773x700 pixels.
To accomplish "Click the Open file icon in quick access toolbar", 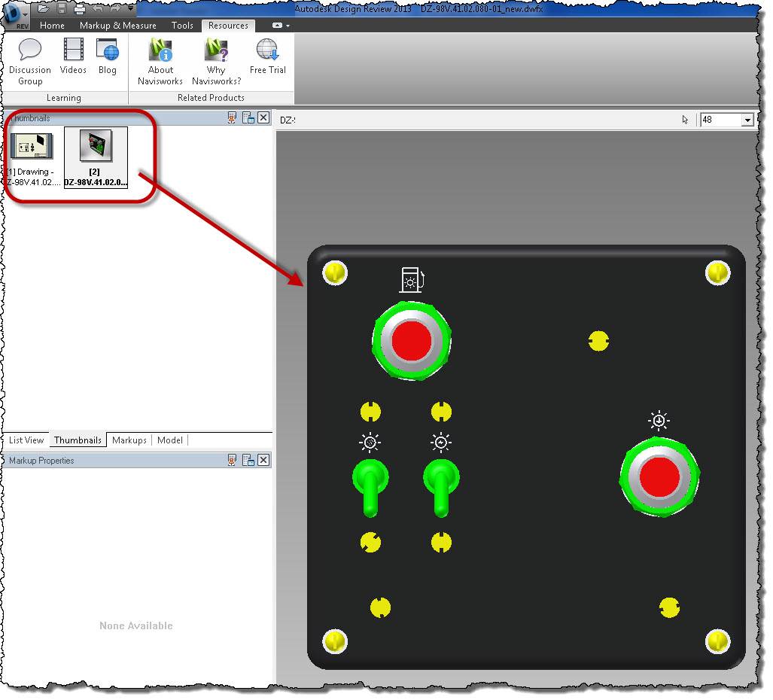I will click(x=44, y=9).
